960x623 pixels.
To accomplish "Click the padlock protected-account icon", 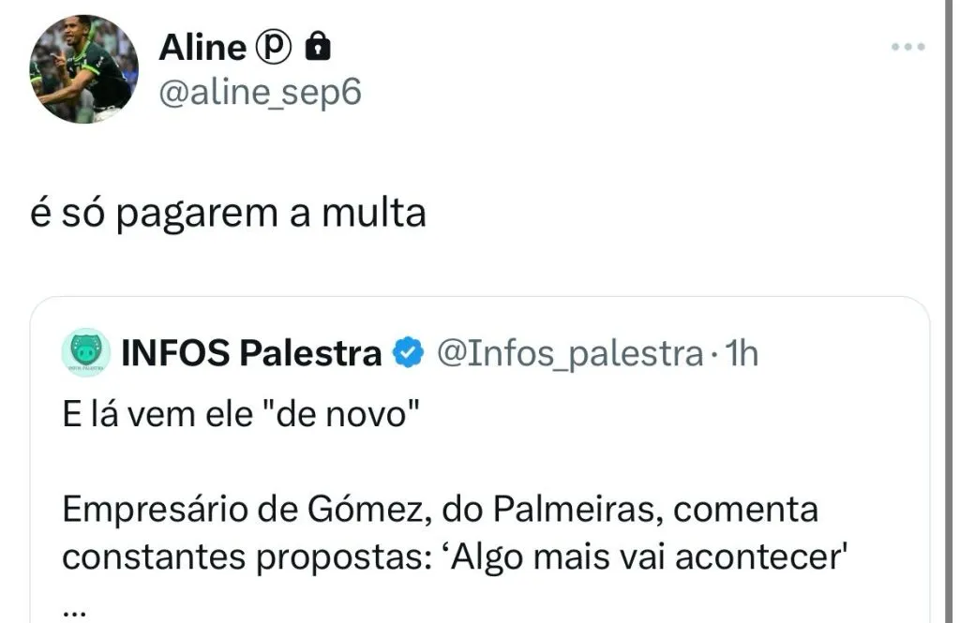I will tap(319, 47).
